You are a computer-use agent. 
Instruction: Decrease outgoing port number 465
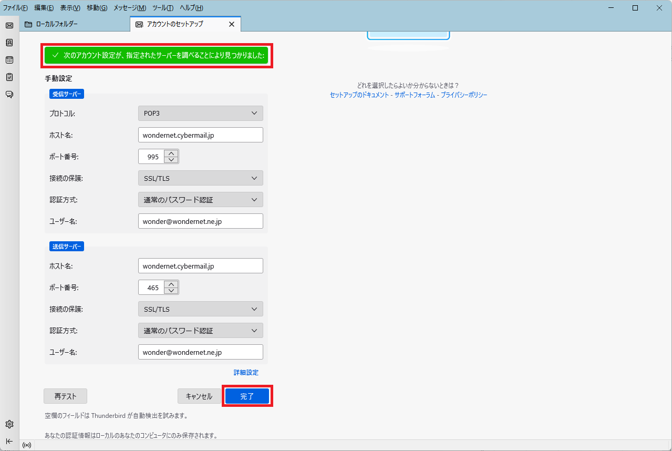[171, 291]
